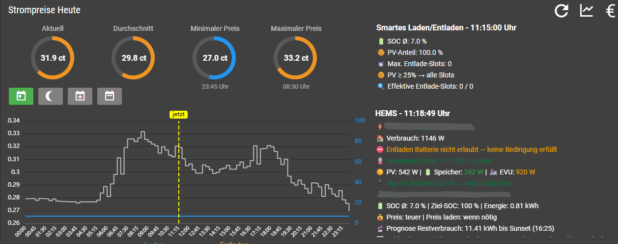This screenshot has width=618, height=244.
Task: Open the line chart view icon
Action: click(587, 10)
